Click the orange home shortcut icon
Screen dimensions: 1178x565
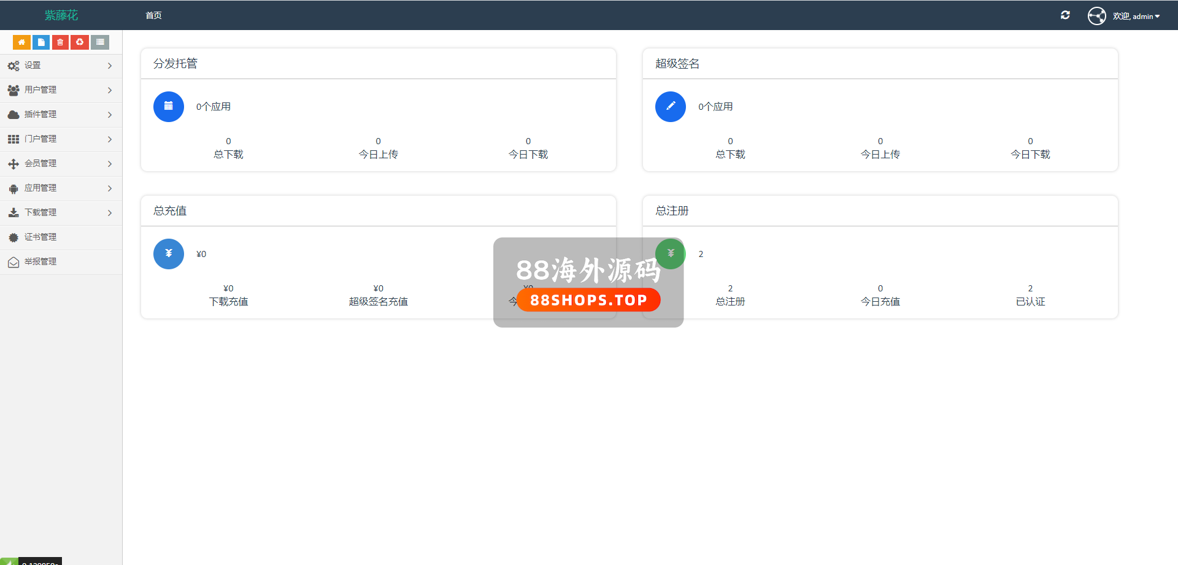pyautogui.click(x=21, y=42)
